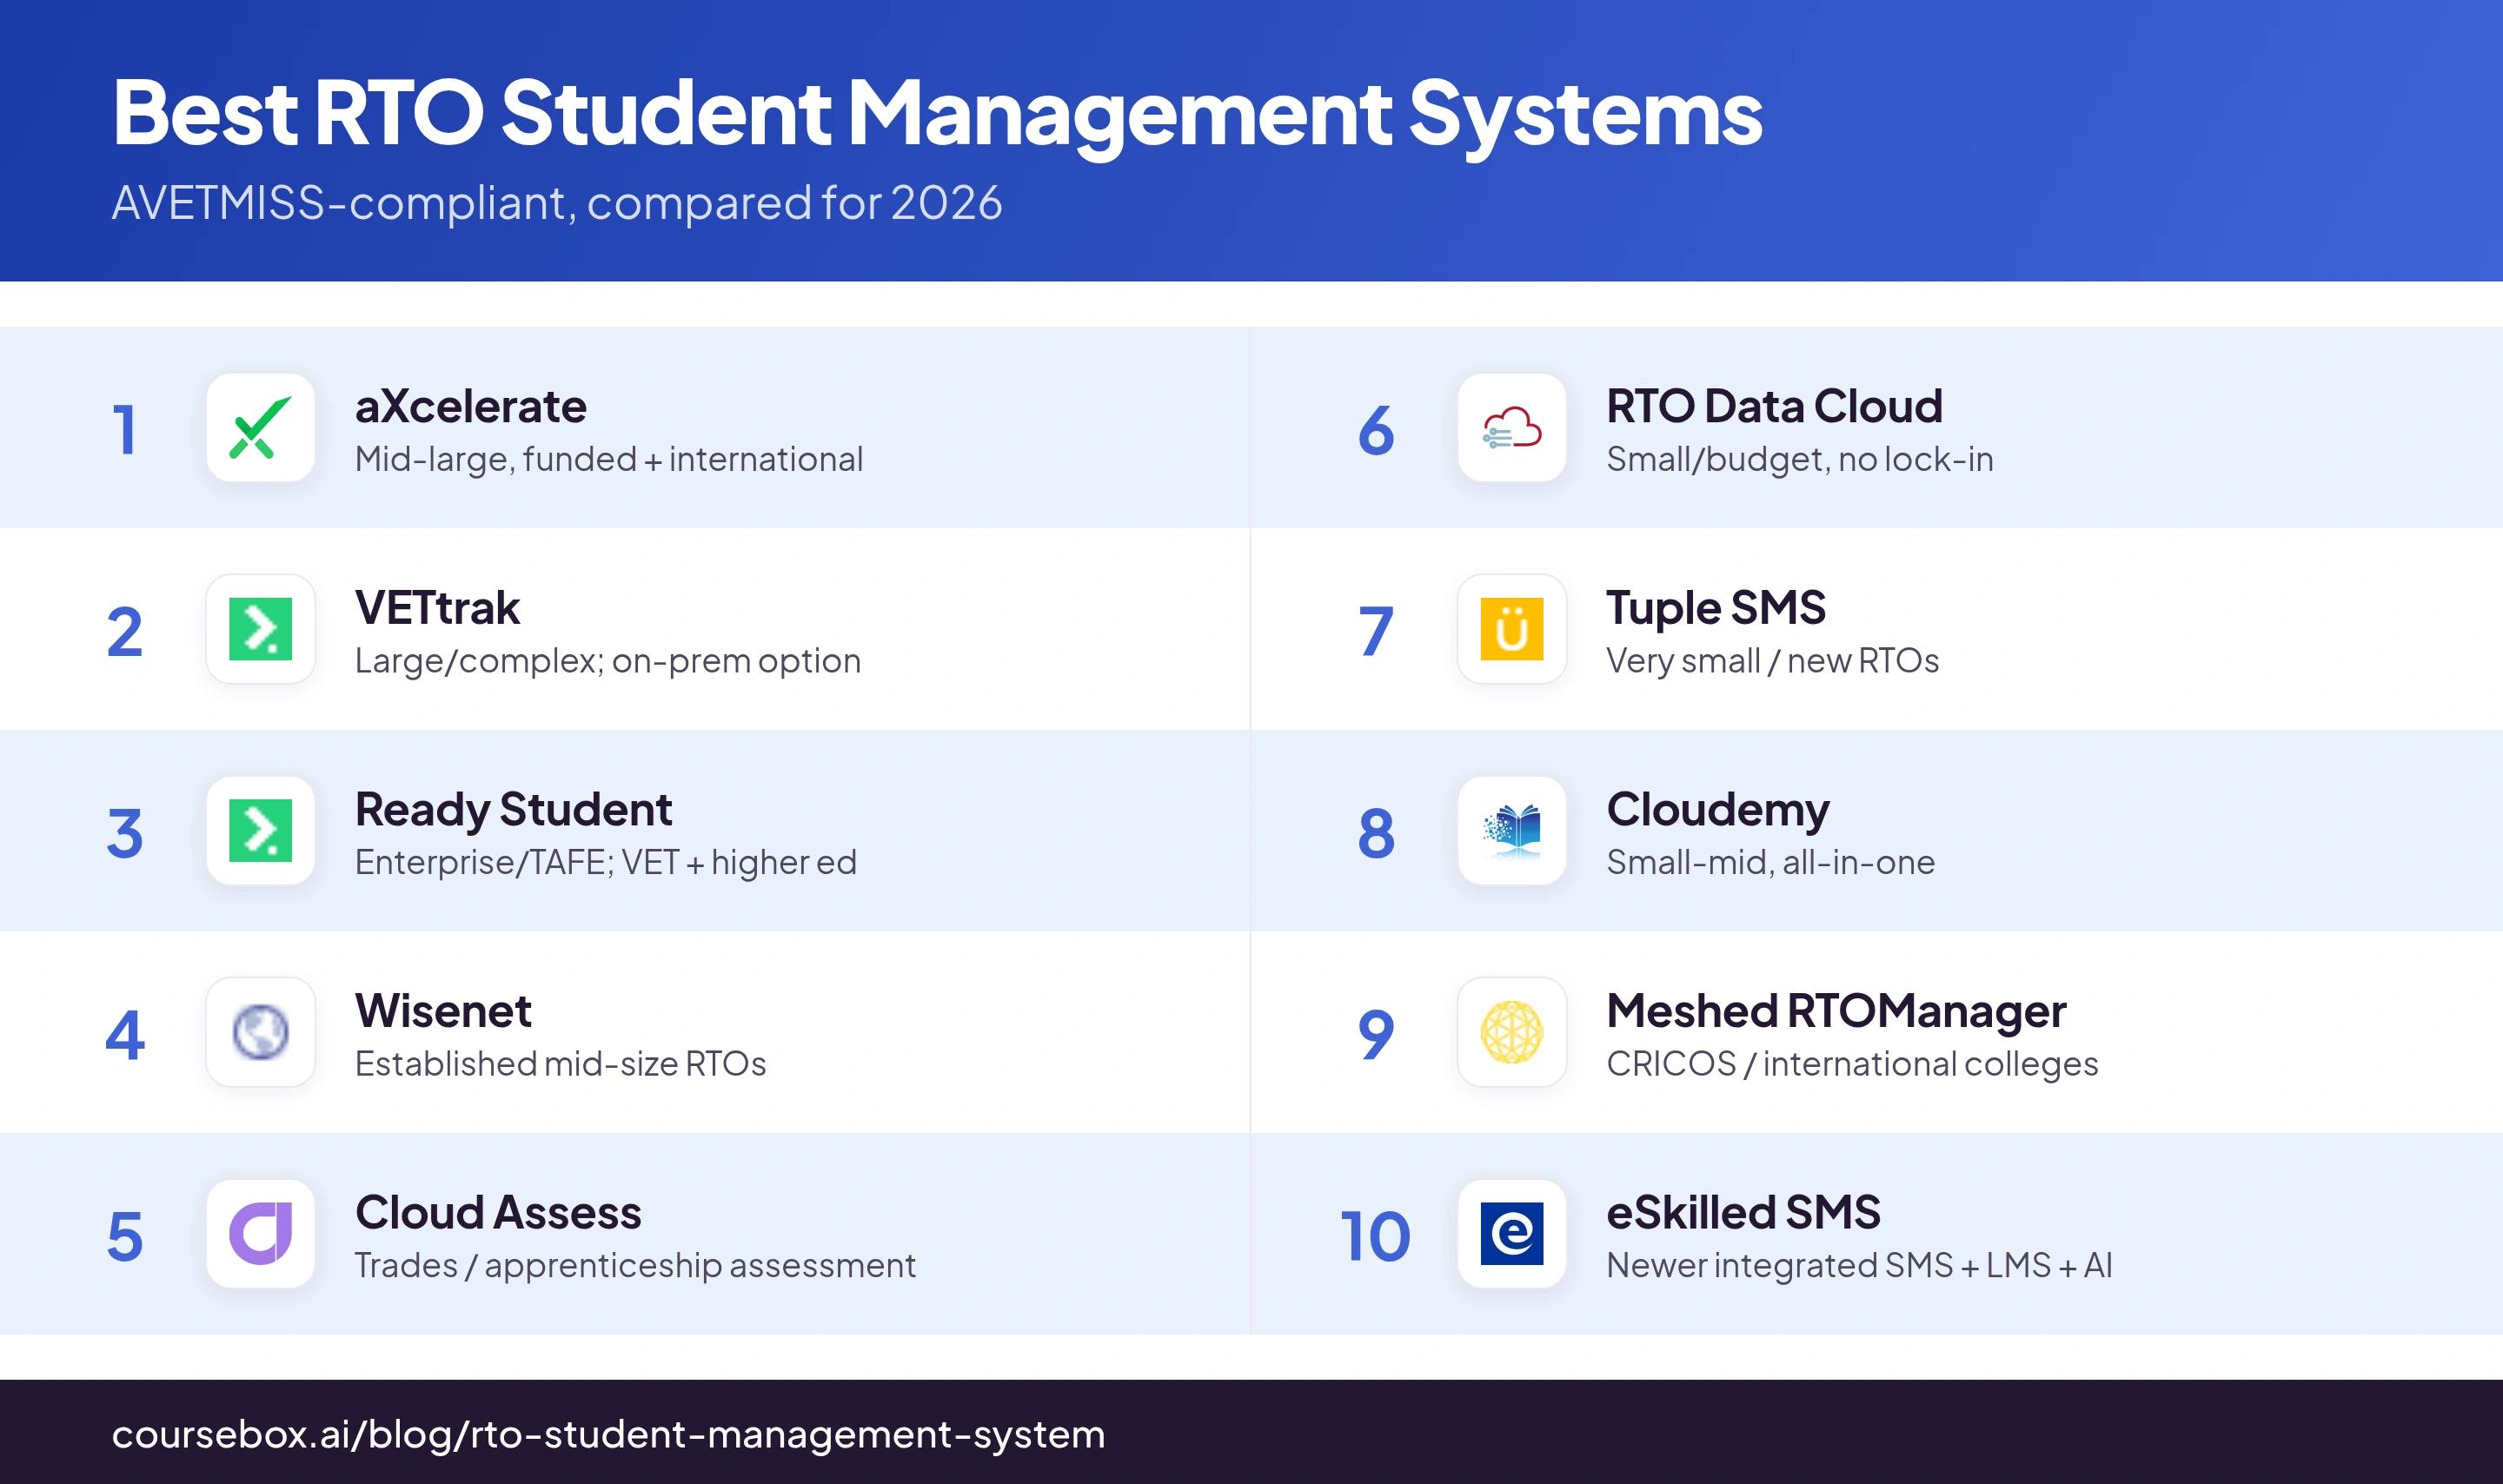Click the rank number 2 beside VETtrak
The width and height of the screenshot is (2503, 1484).
(125, 631)
